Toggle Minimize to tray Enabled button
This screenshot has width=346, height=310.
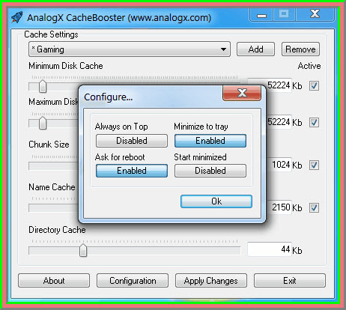pyautogui.click(x=210, y=141)
